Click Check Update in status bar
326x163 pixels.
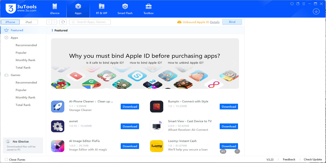313,159
